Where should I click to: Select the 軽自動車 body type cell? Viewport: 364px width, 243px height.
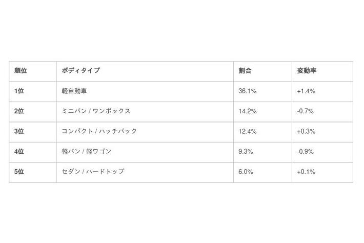click(x=74, y=91)
